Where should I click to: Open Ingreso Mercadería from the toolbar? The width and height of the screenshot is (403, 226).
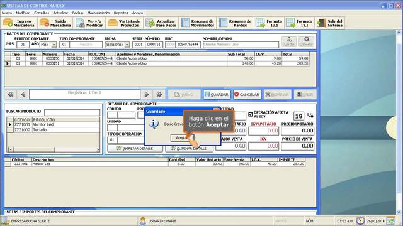(x=19, y=23)
